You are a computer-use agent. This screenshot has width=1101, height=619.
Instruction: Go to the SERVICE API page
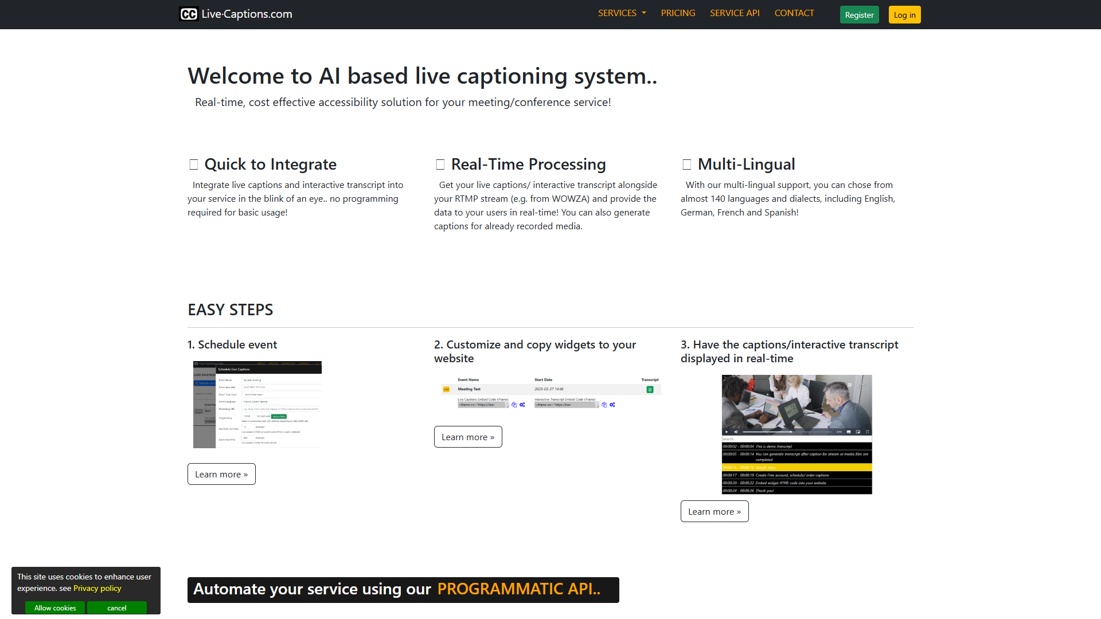[x=735, y=13]
